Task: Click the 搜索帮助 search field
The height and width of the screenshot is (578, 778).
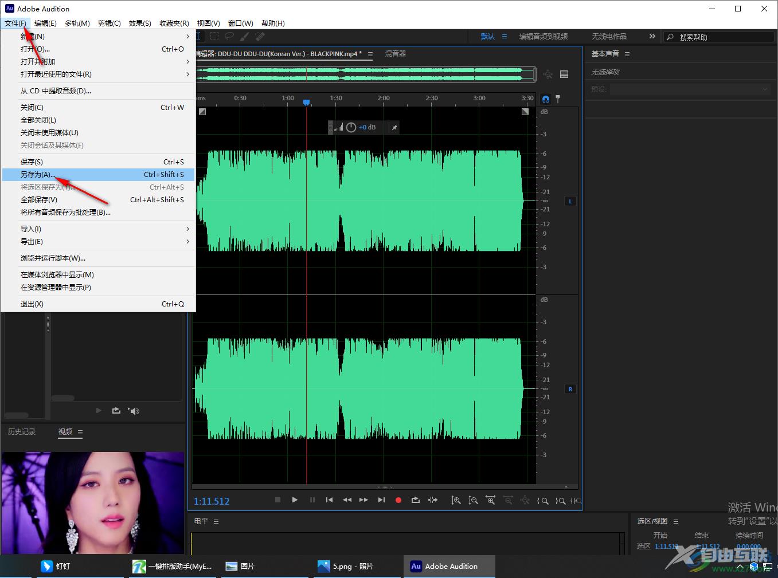Action: 720,37
